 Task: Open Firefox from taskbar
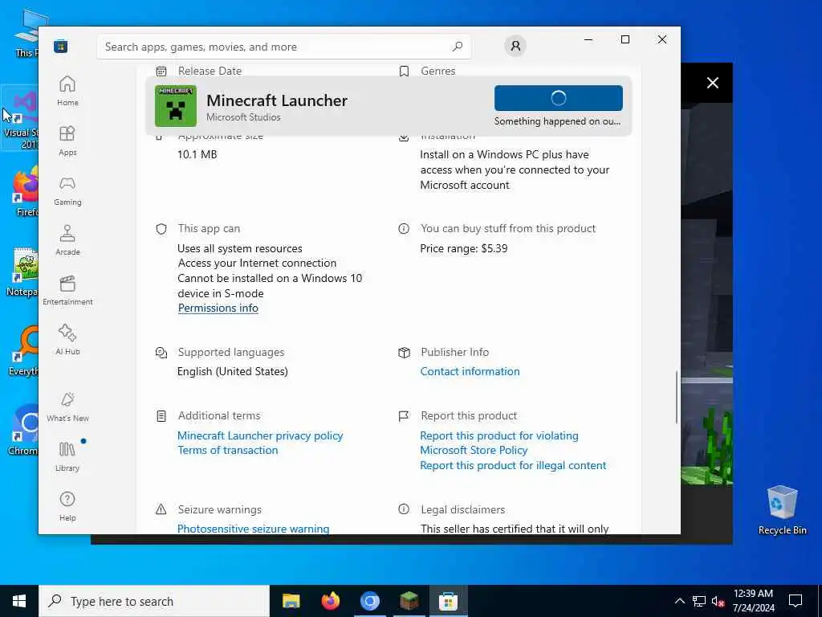[330, 601]
